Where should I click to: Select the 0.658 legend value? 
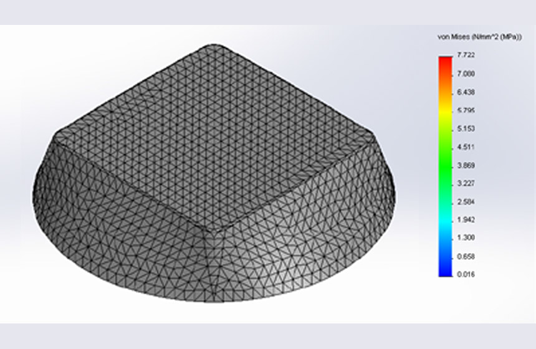[466, 256]
